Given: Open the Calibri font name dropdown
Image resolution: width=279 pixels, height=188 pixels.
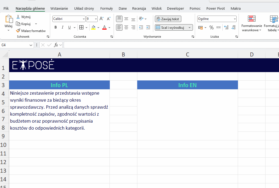Looking at the screenshot, I should point(84,19).
